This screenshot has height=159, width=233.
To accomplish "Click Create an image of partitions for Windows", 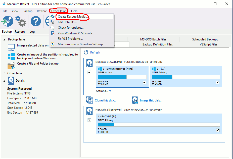I will pyautogui.click(x=48, y=56).
